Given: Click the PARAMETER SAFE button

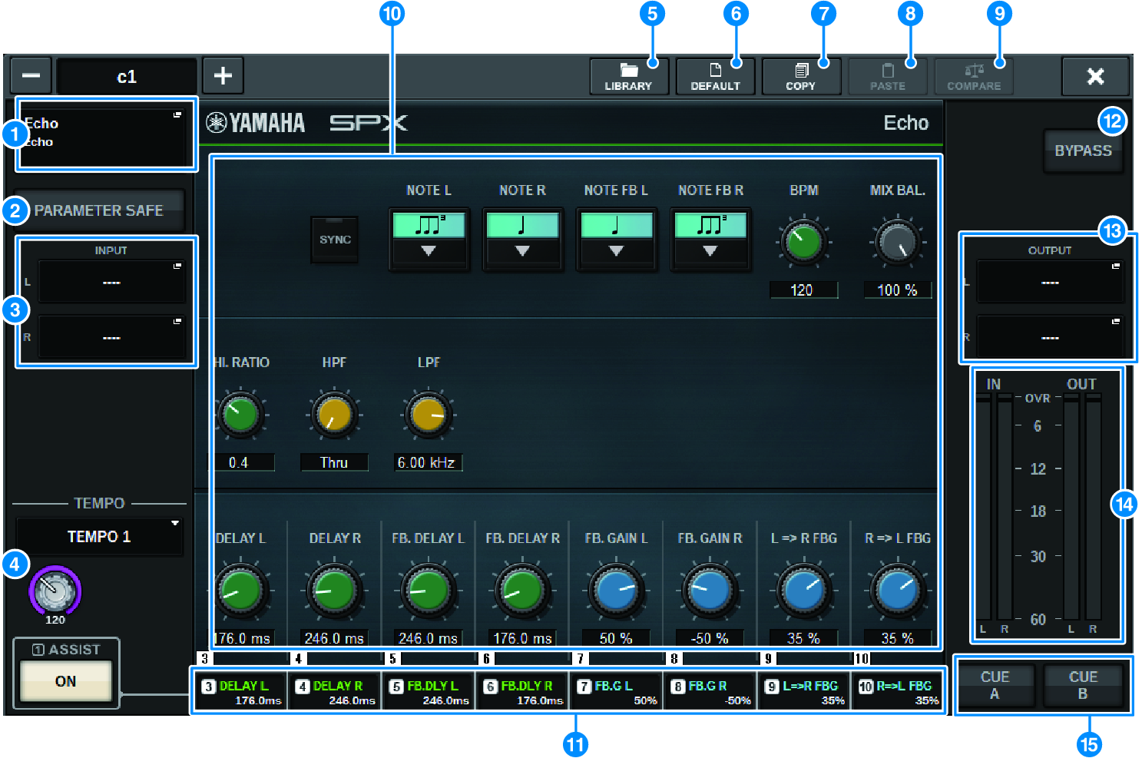Looking at the screenshot, I should click(99, 210).
